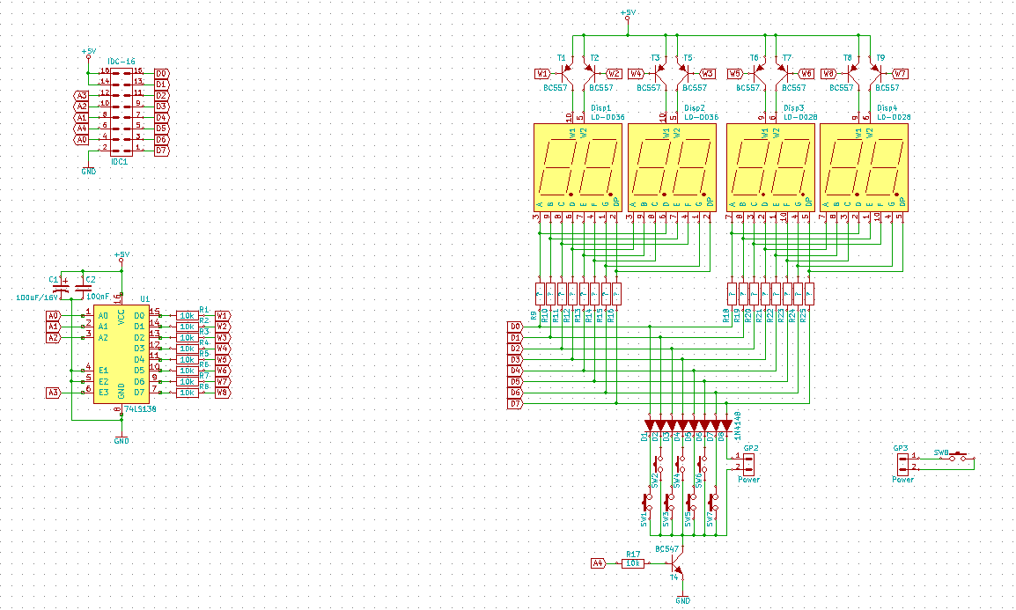Click the A4 net label beside R17
Image resolution: width=1016 pixels, height=610 pixels.
[x=598, y=563]
